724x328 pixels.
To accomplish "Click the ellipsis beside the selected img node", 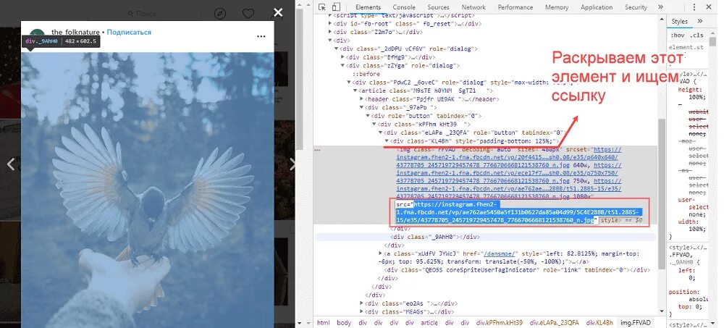I will coord(317,150).
